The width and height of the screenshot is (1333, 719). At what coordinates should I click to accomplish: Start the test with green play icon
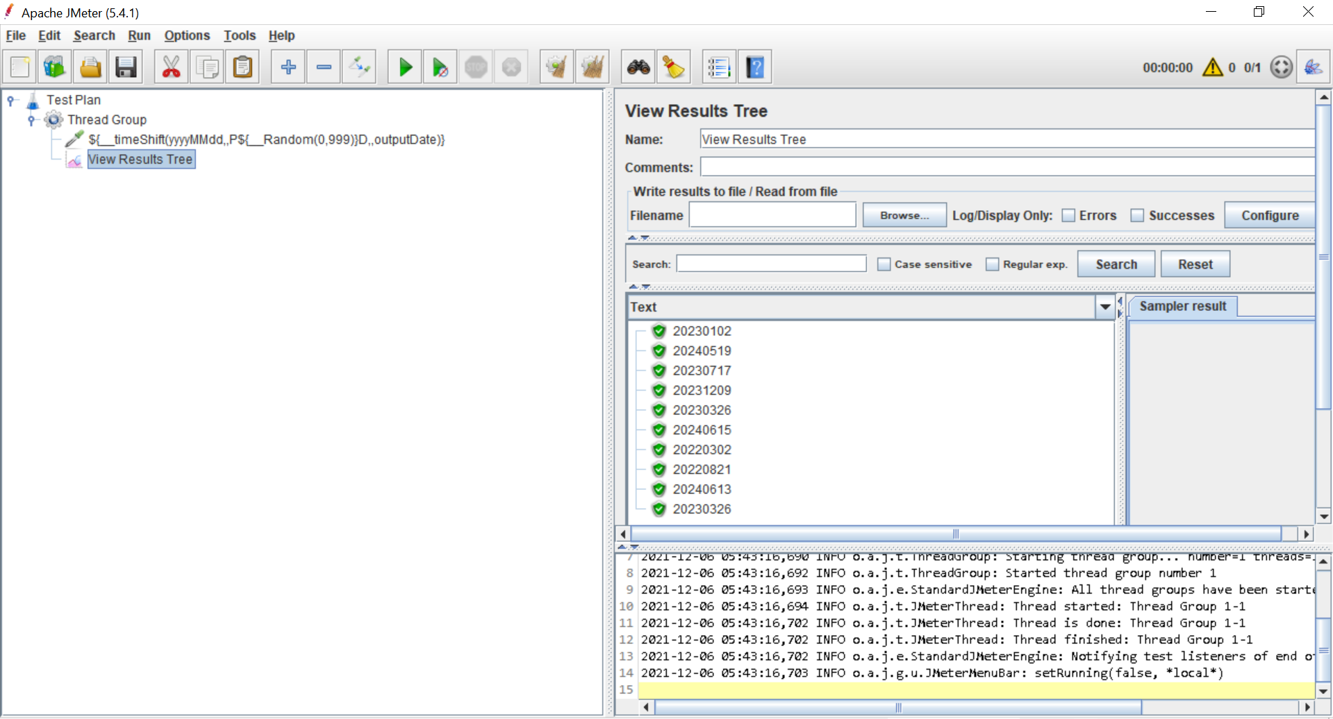405,67
